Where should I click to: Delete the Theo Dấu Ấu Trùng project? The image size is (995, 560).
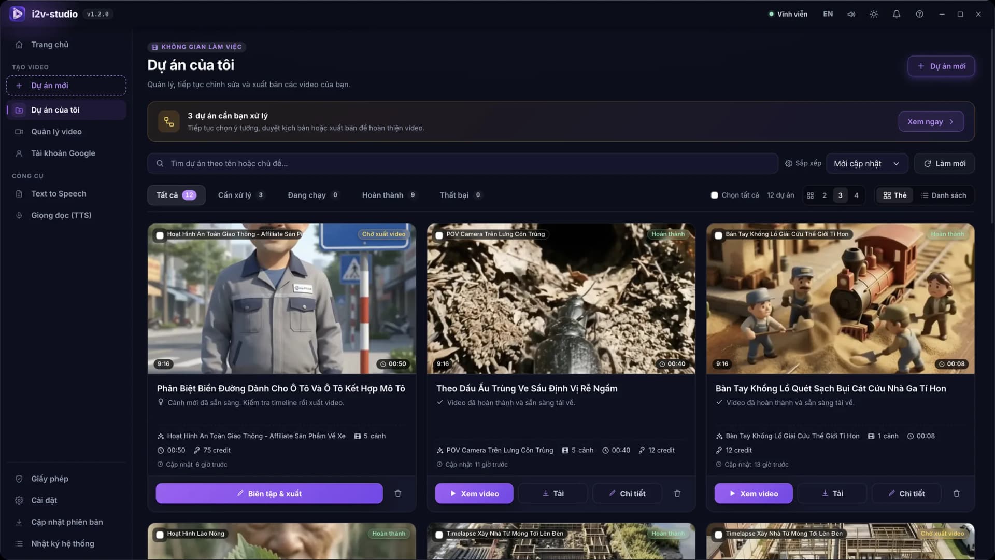(x=677, y=493)
